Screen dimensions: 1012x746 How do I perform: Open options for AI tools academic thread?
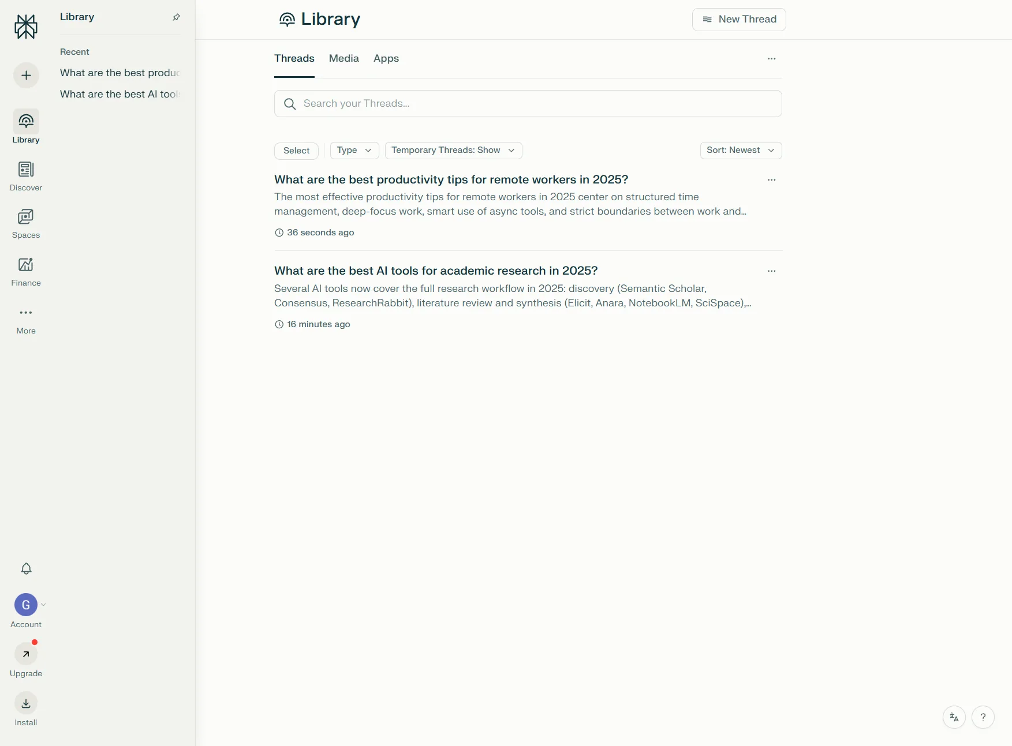pos(772,271)
